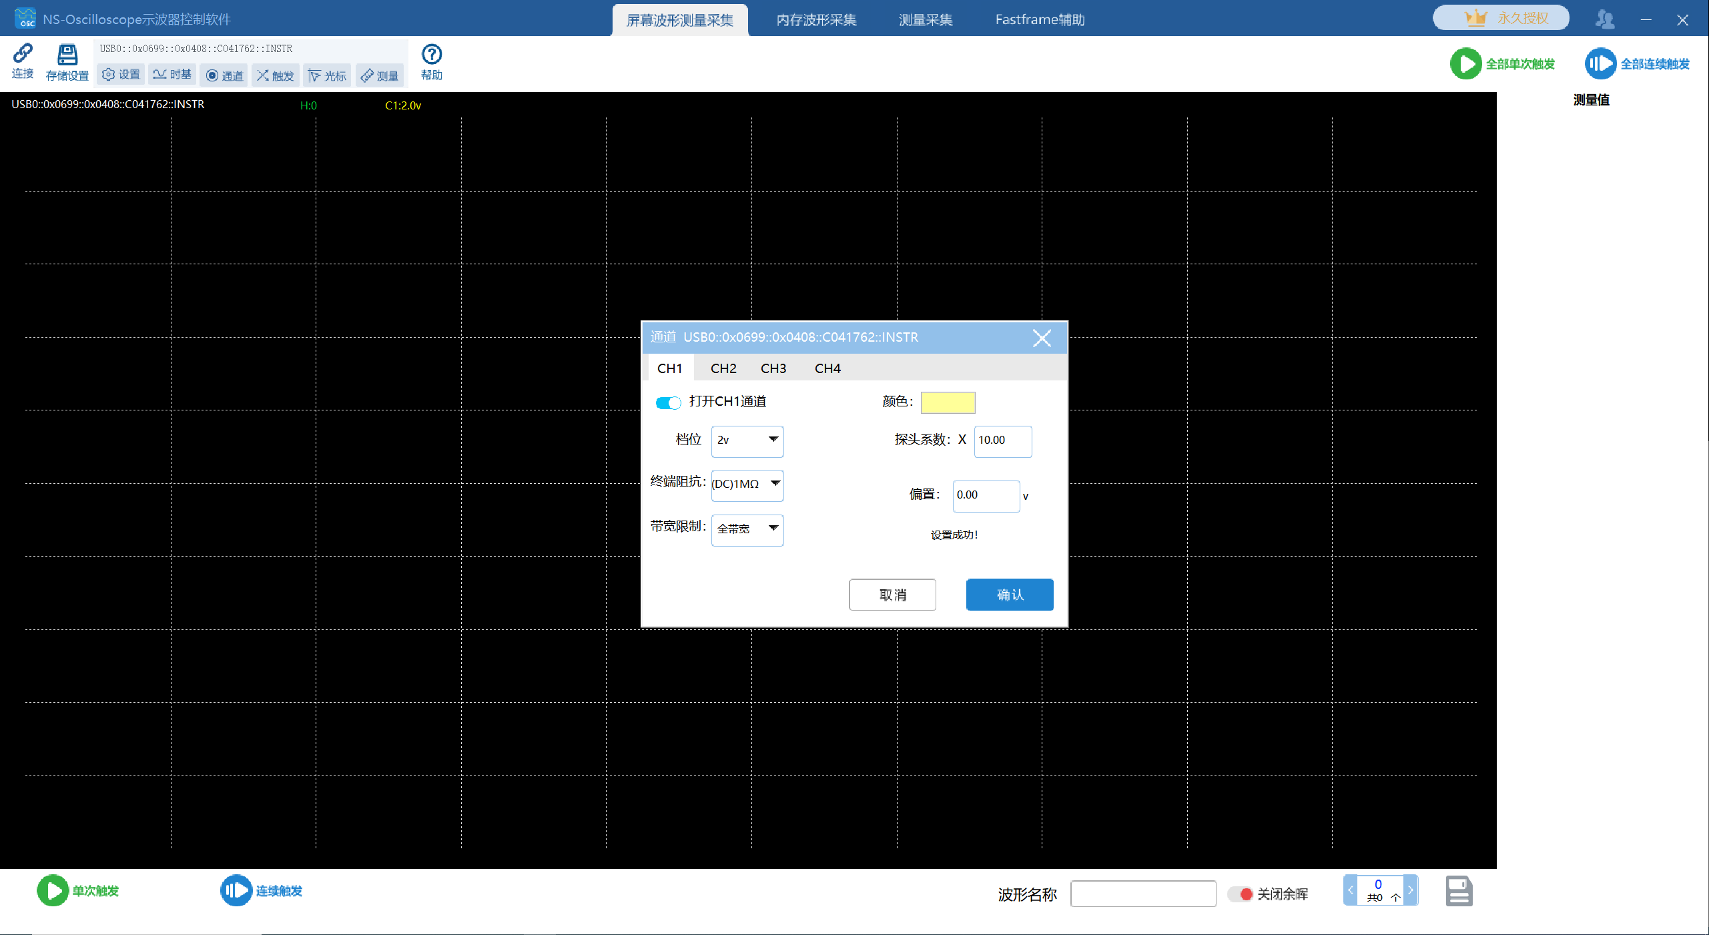Click the 取消 (Cancel) button
The image size is (1709, 935).
[894, 594]
